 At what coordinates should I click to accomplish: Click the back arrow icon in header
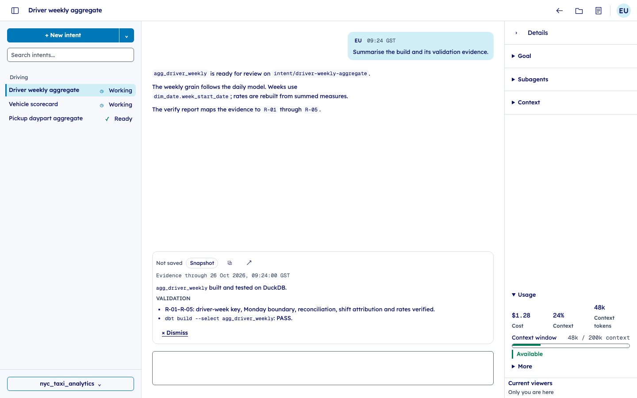[560, 11]
